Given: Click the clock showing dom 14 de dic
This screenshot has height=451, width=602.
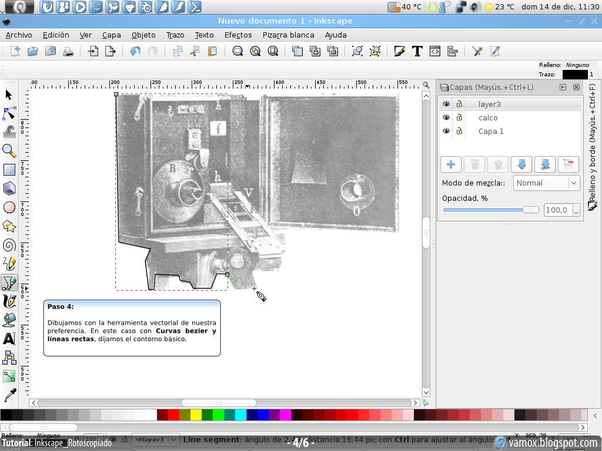Looking at the screenshot, I should [560, 6].
